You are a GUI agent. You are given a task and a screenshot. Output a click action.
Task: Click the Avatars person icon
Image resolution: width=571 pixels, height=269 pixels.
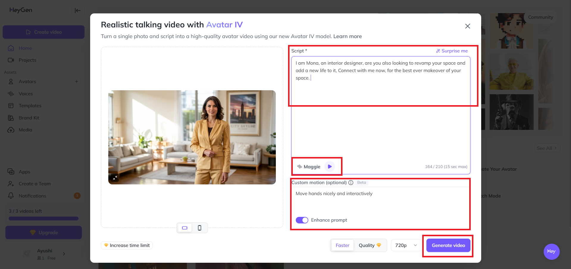(11, 81)
